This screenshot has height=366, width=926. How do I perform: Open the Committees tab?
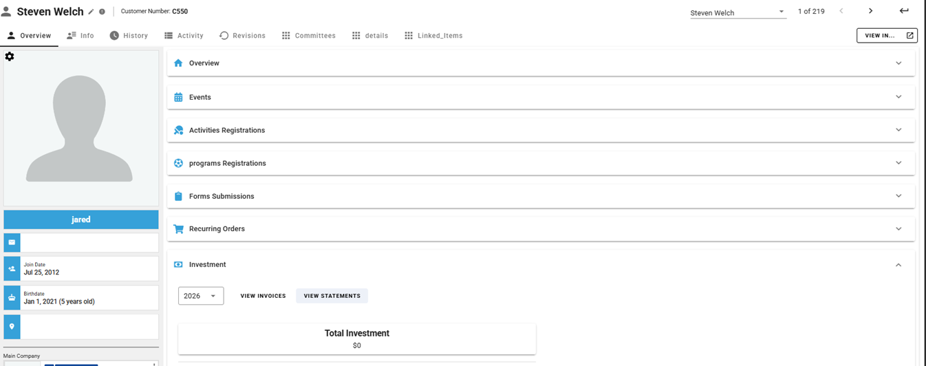click(x=309, y=36)
